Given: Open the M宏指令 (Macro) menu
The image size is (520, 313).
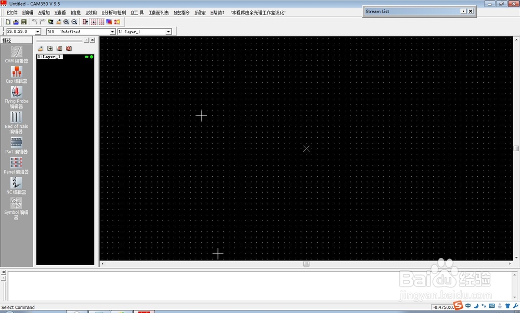Looking at the screenshot, I should point(181,12).
